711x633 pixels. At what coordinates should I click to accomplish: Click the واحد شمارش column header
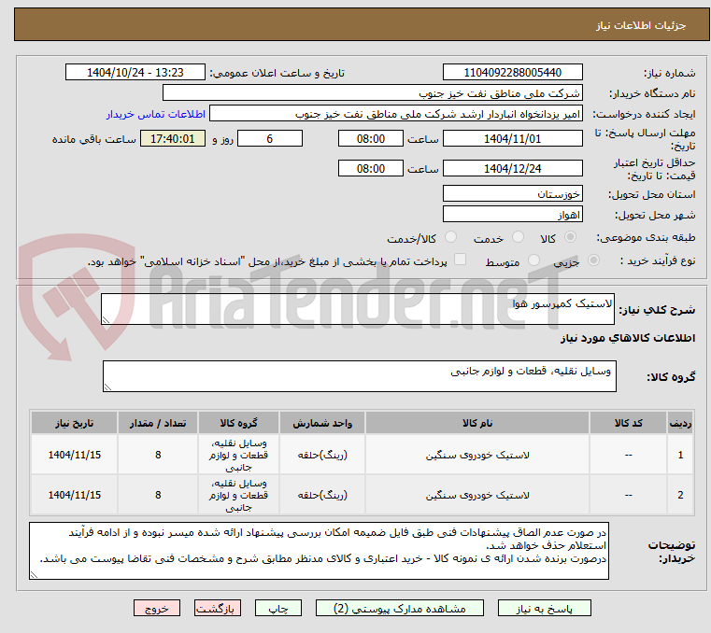pyautogui.click(x=322, y=423)
